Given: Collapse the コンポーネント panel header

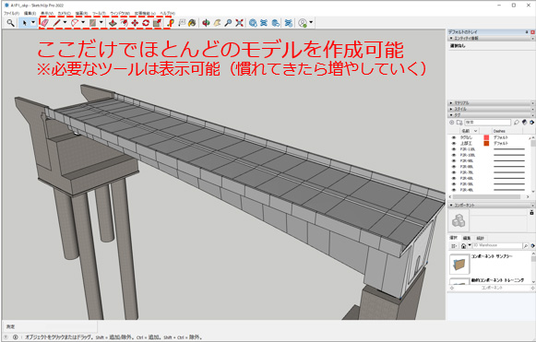Looking at the screenshot, I should point(491,205).
